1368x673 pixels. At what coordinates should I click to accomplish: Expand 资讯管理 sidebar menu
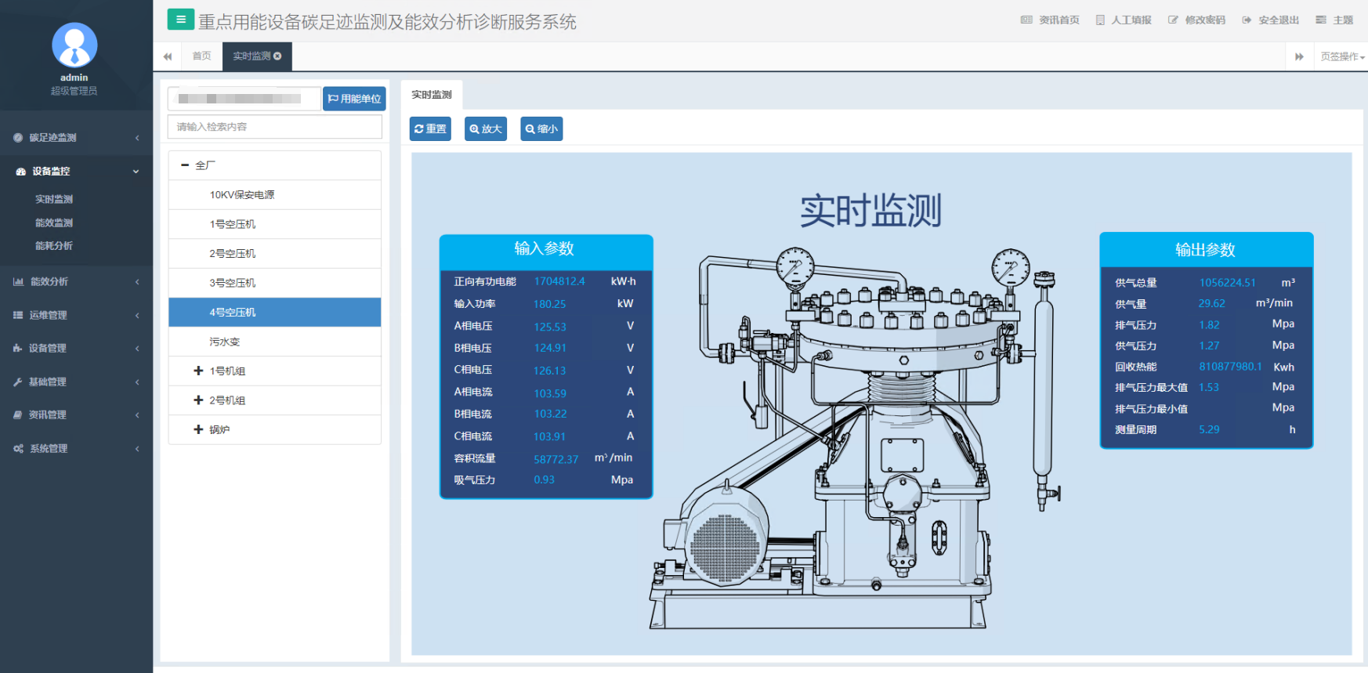coord(76,415)
